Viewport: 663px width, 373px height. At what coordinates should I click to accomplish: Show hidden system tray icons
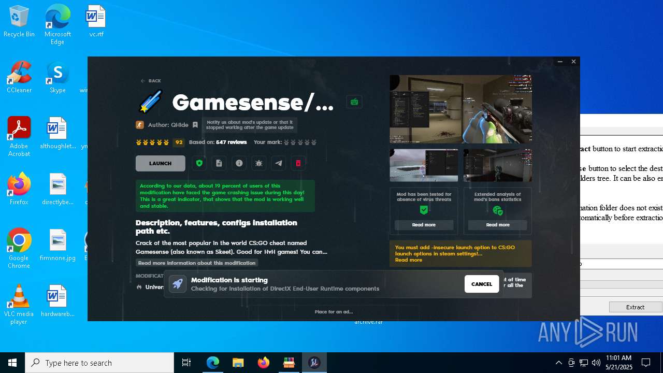coord(558,363)
